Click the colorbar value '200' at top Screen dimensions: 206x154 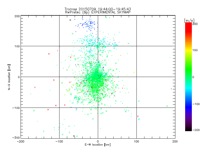tap(195, 24)
